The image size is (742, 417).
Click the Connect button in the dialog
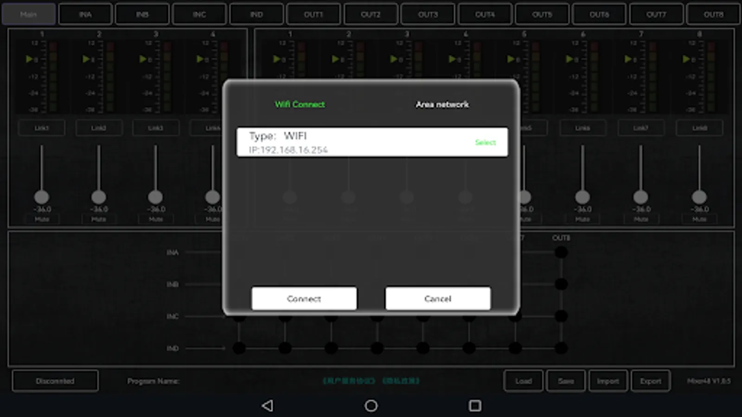point(304,298)
